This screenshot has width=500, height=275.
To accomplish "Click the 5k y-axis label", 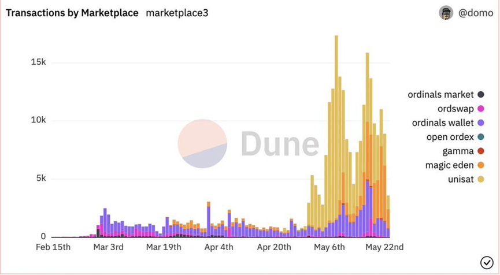I will pyautogui.click(x=41, y=178).
